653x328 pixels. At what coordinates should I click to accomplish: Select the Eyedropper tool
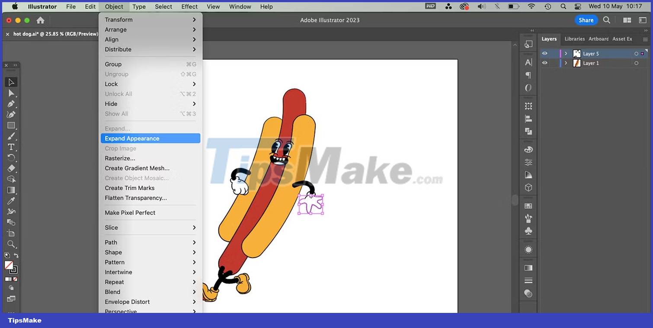click(x=11, y=201)
